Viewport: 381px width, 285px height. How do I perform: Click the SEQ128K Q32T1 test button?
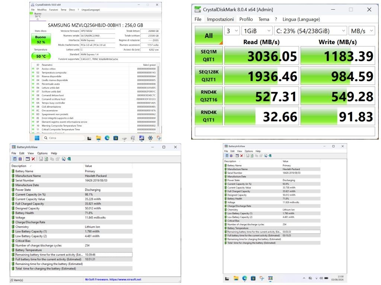click(x=209, y=76)
